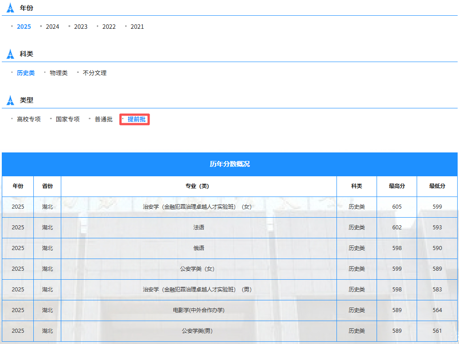Select year 2024 filter

(52, 27)
